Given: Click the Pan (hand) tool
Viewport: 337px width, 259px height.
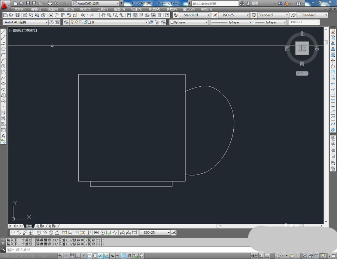Looking at the screenshot, I should coord(103,15).
